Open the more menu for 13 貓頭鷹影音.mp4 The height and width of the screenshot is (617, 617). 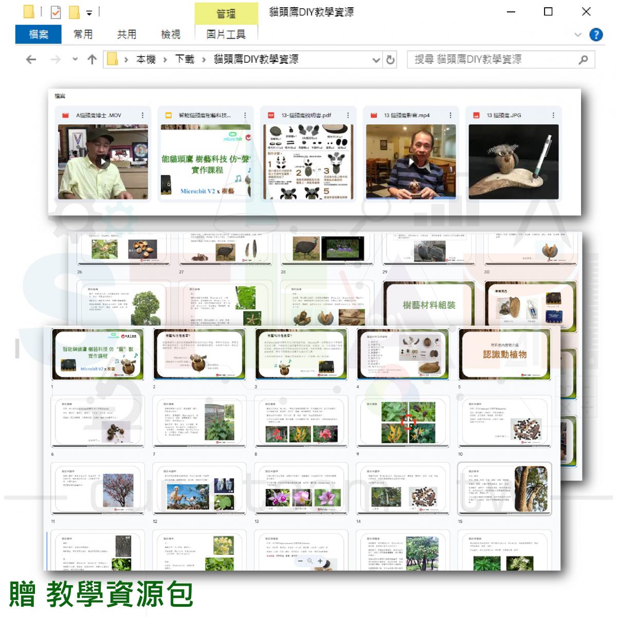point(450,116)
